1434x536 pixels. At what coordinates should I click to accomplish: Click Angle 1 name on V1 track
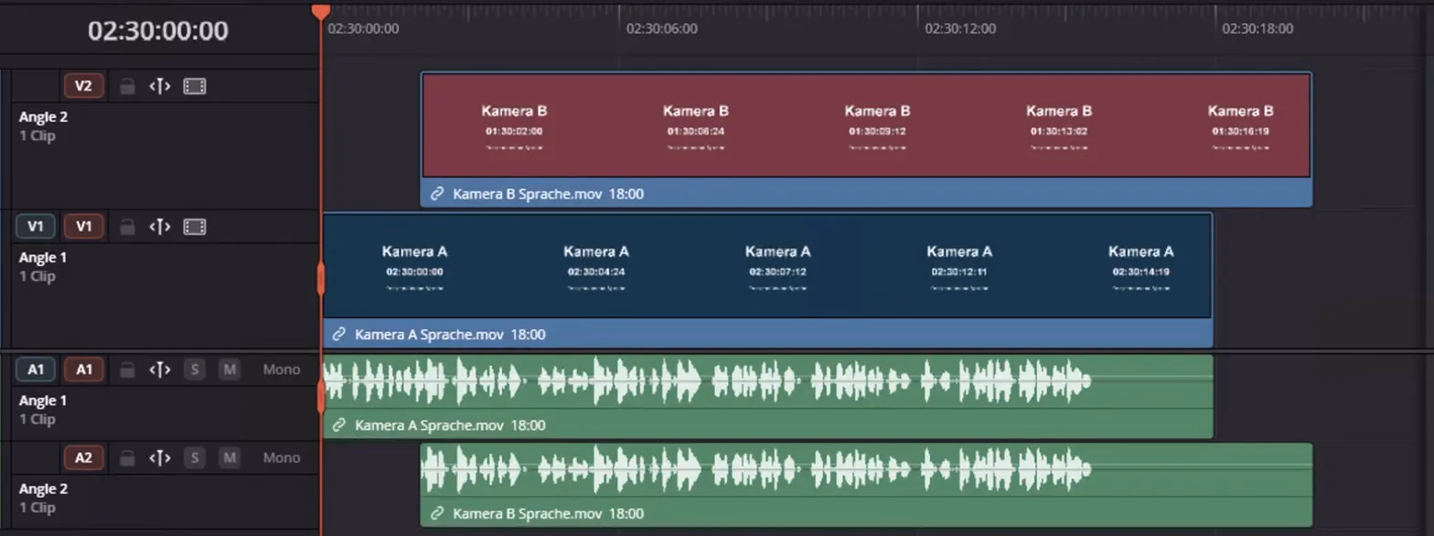pyautogui.click(x=43, y=258)
